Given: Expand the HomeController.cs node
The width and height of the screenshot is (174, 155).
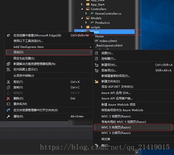Looking at the screenshot, I should tap(86, 13).
